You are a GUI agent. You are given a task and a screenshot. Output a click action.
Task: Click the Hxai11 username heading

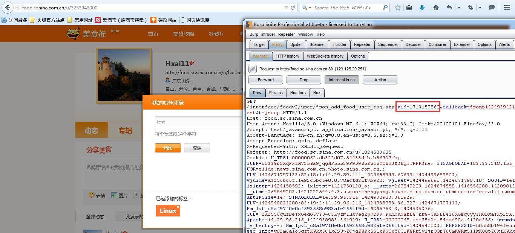coord(177,64)
